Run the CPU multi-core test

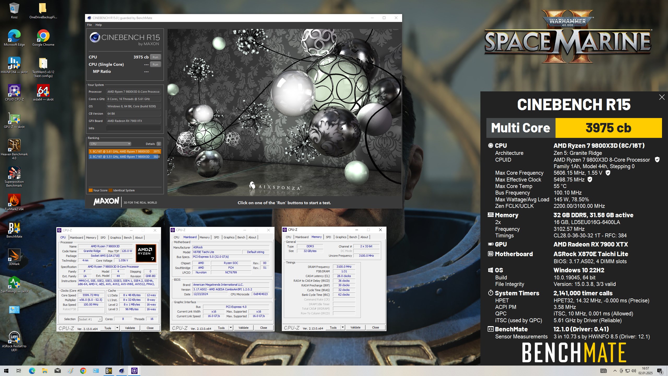coord(155,57)
